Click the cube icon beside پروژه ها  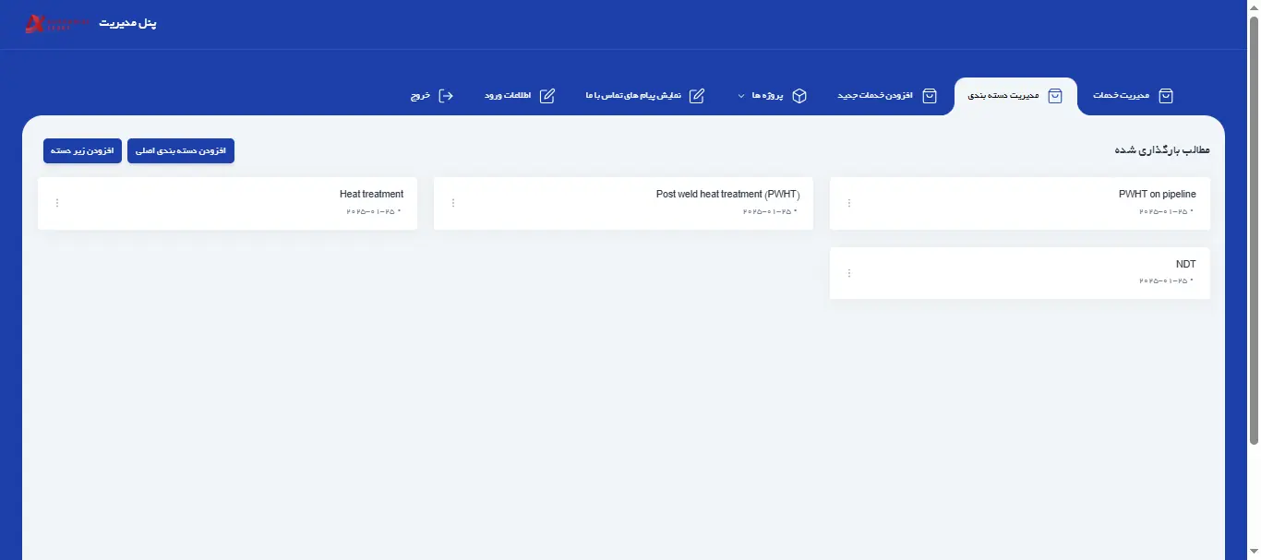click(x=799, y=96)
